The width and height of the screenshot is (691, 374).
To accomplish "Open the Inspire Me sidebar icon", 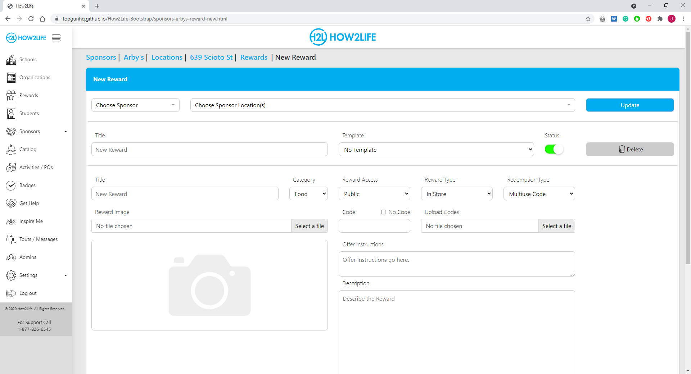I will coord(11,222).
